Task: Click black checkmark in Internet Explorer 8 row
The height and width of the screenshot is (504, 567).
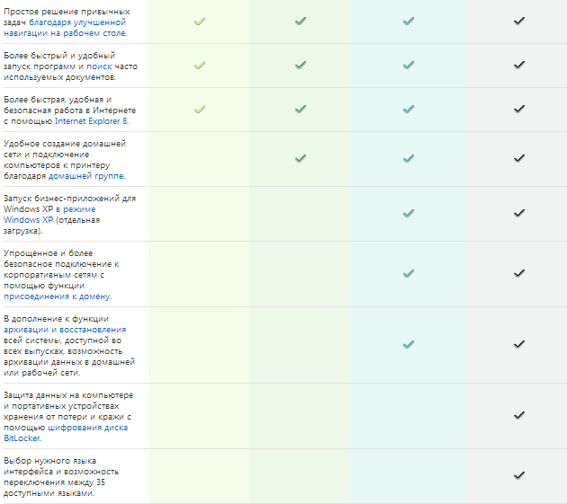Action: tap(519, 109)
